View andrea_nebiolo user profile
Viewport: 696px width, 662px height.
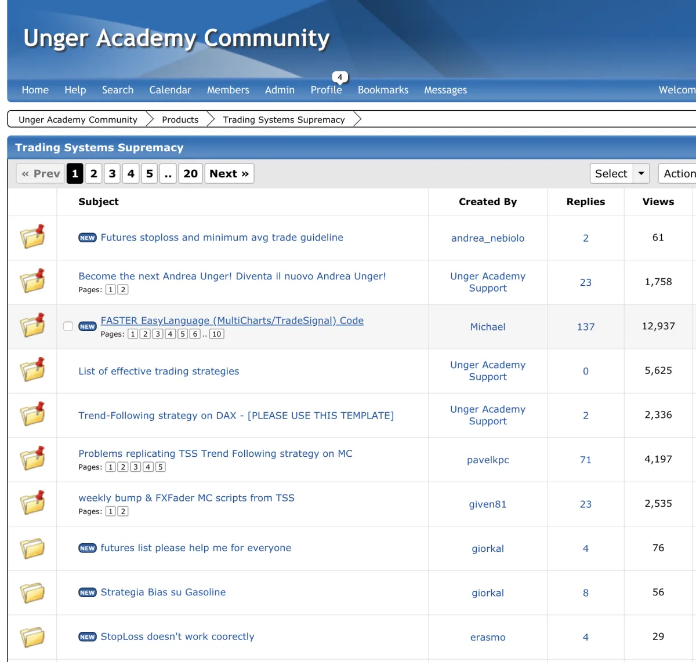488,238
